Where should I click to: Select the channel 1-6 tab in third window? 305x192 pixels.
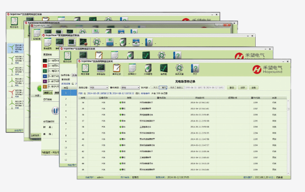48,93
